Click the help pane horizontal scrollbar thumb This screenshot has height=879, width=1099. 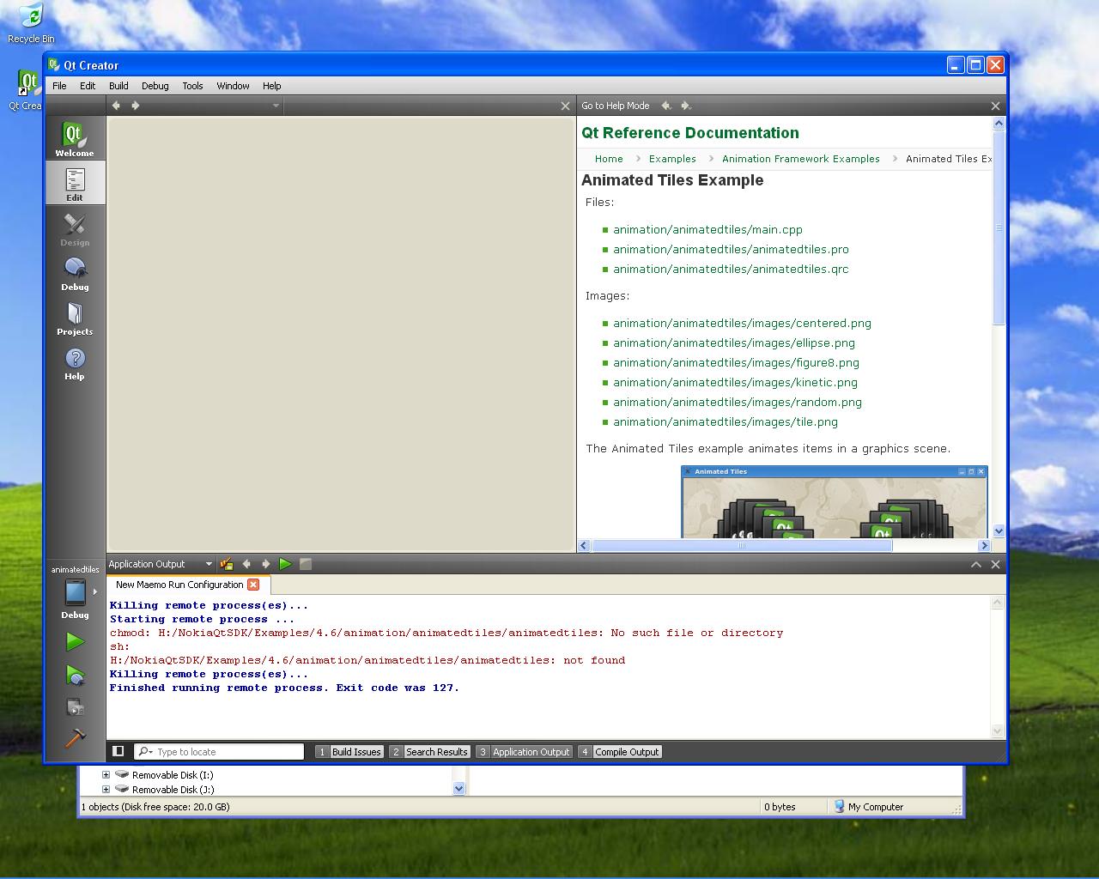742,545
